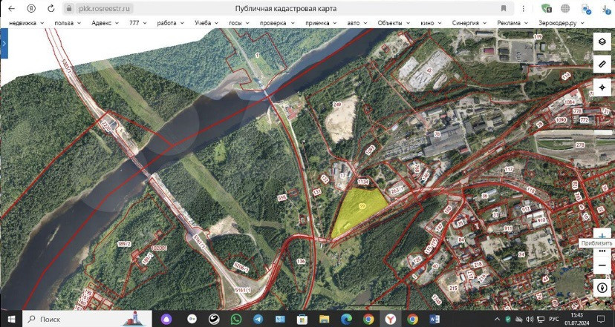
Task: Click parcel label '278' on the map
Action: (x=579, y=145)
